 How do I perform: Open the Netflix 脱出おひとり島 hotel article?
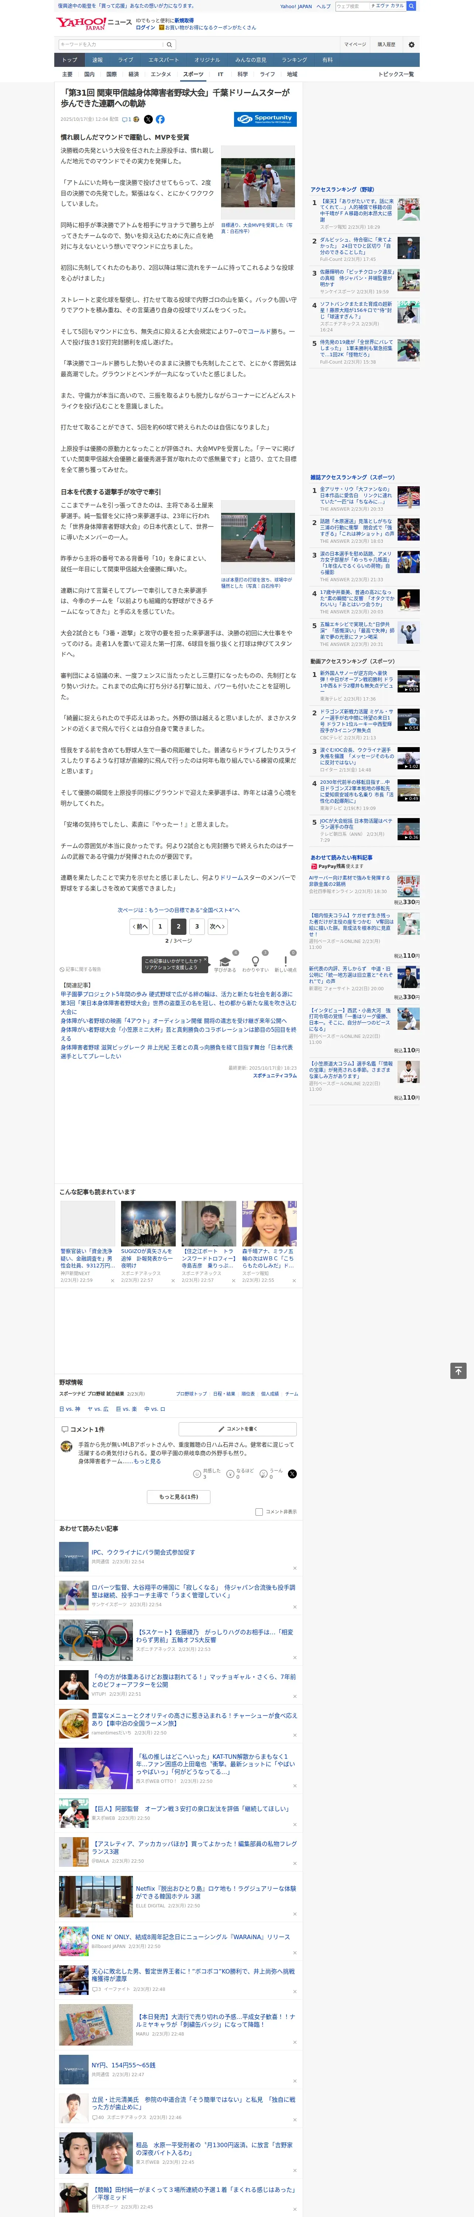(x=216, y=1893)
